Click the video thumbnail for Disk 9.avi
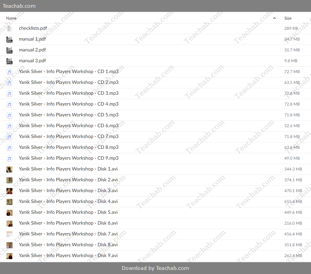The width and height of the screenshot is (311, 274). 9,256
